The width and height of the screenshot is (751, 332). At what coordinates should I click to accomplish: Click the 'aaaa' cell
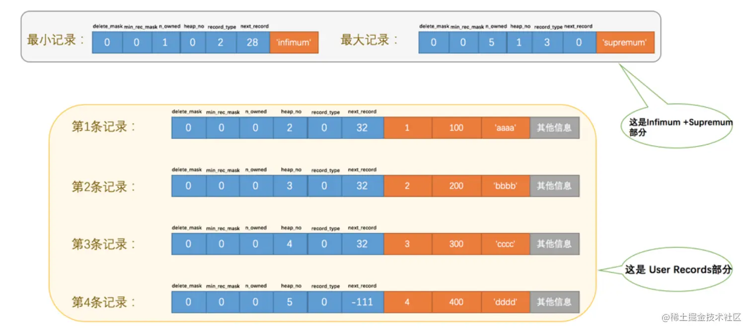pos(505,128)
